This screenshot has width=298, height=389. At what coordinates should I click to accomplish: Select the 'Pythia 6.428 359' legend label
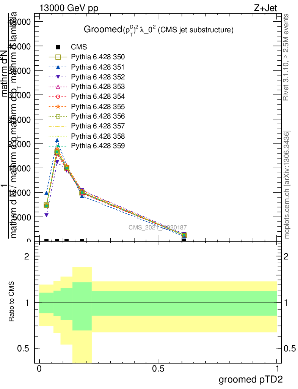tap(98, 146)
